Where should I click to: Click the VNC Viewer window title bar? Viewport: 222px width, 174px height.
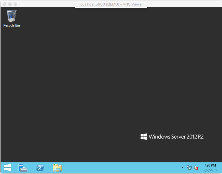point(111,4)
